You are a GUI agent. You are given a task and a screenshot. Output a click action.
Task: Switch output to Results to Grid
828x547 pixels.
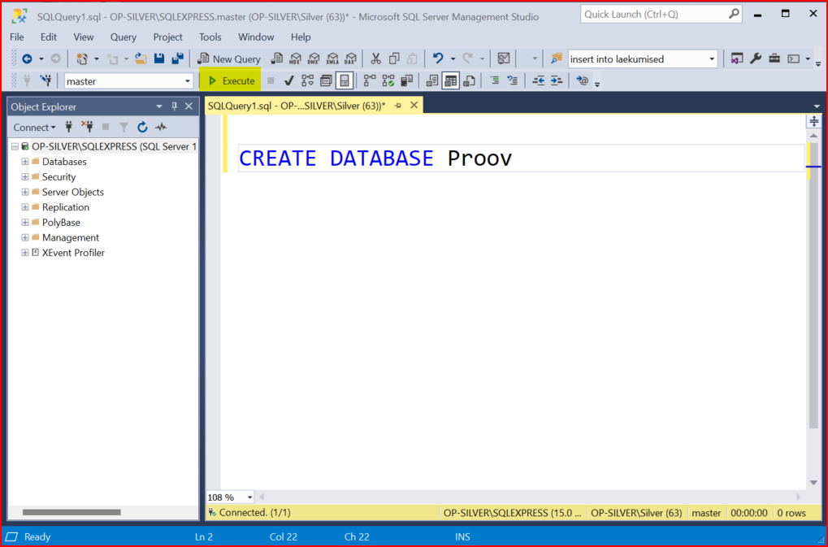450,80
